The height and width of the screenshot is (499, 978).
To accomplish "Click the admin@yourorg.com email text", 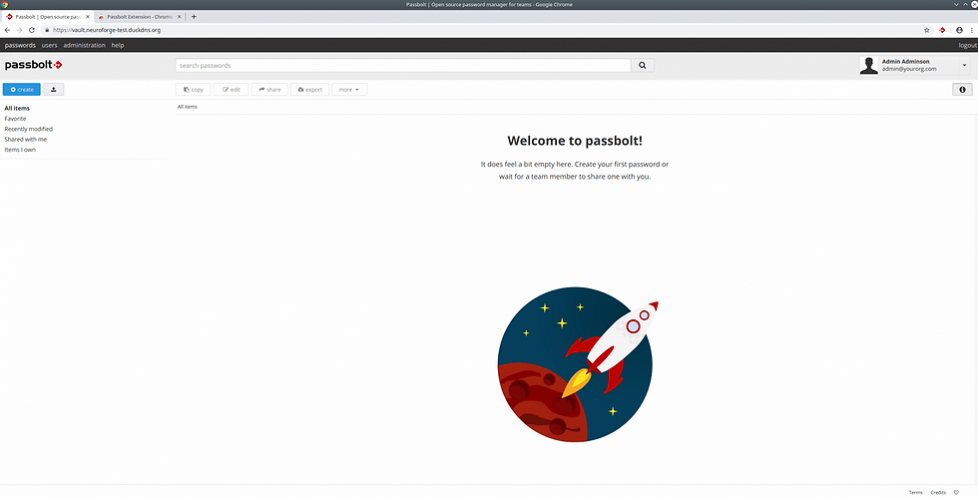I will (x=909, y=69).
